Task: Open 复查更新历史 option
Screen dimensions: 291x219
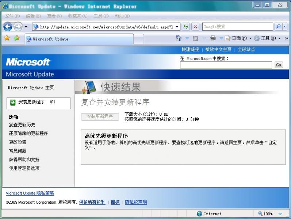Action: [x=22, y=125]
